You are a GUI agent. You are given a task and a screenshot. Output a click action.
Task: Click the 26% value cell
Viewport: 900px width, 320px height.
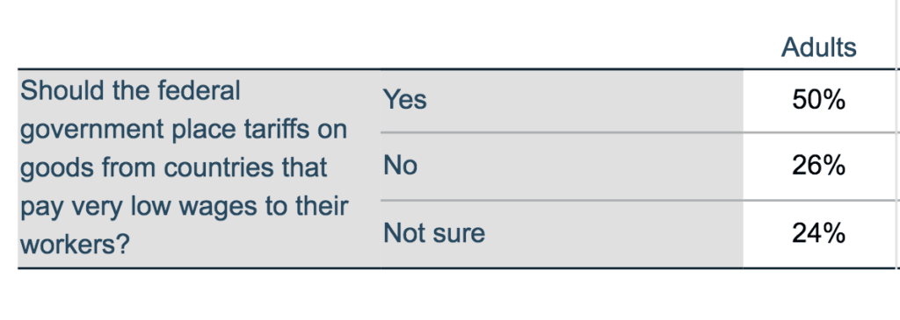click(818, 167)
